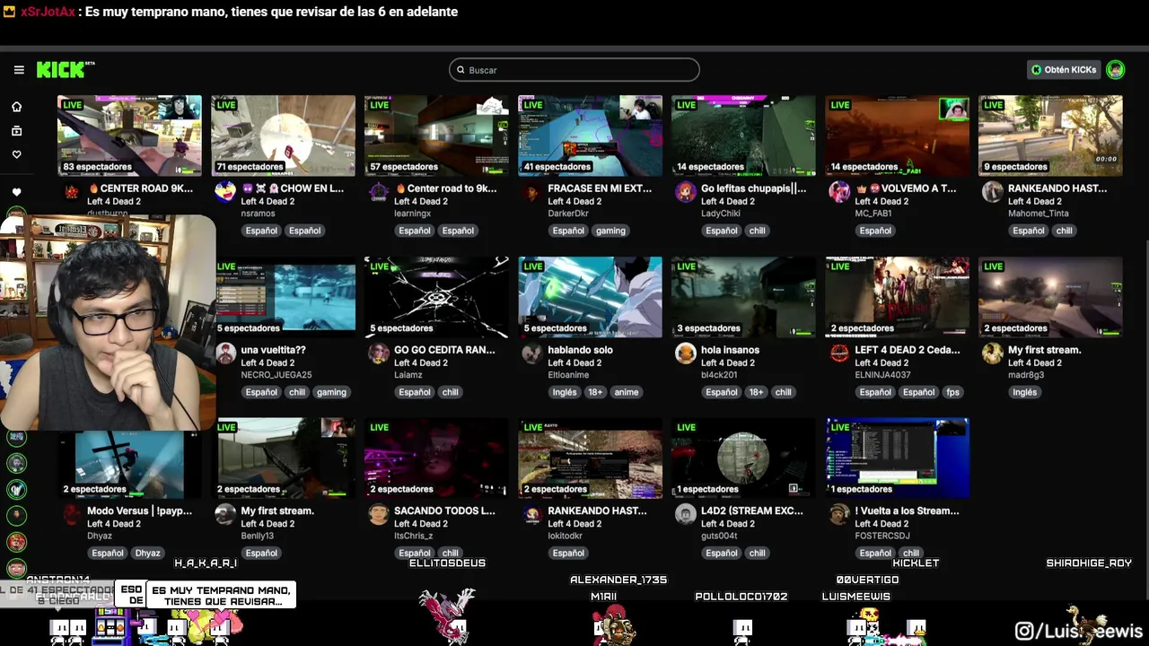Open Laiamz channel avatar
The image size is (1149, 646).
click(x=379, y=354)
